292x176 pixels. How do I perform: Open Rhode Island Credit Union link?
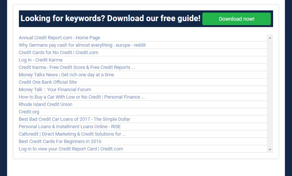point(46,104)
